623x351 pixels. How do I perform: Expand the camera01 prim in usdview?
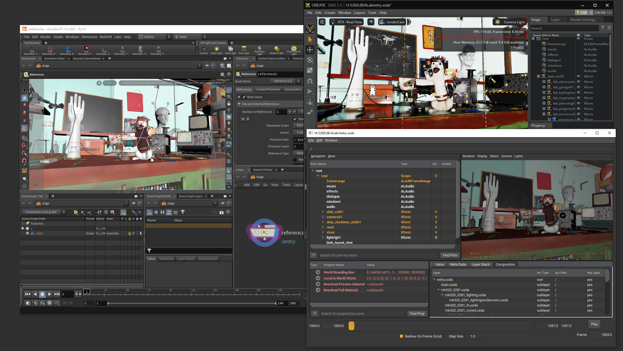click(323, 217)
